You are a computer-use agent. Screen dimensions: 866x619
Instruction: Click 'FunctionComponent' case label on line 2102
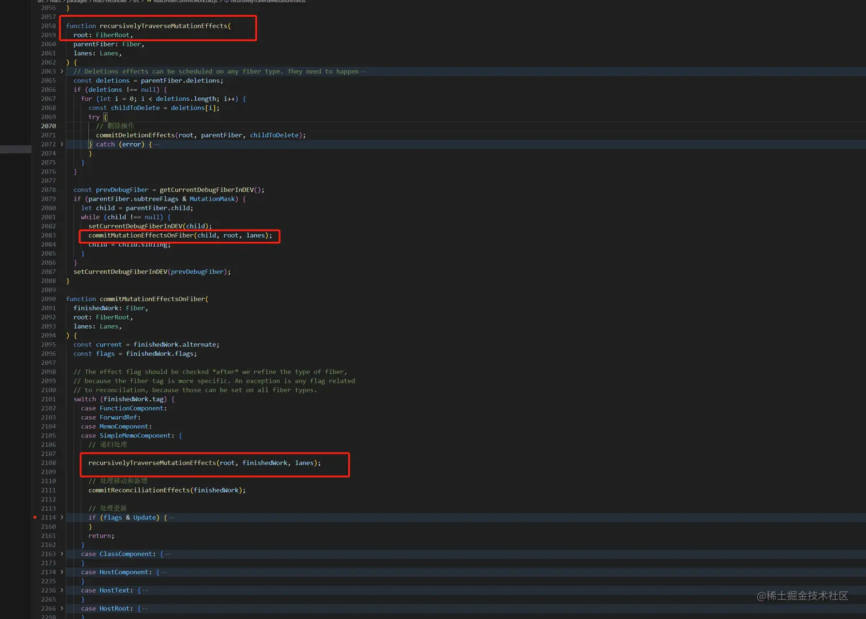pos(132,408)
